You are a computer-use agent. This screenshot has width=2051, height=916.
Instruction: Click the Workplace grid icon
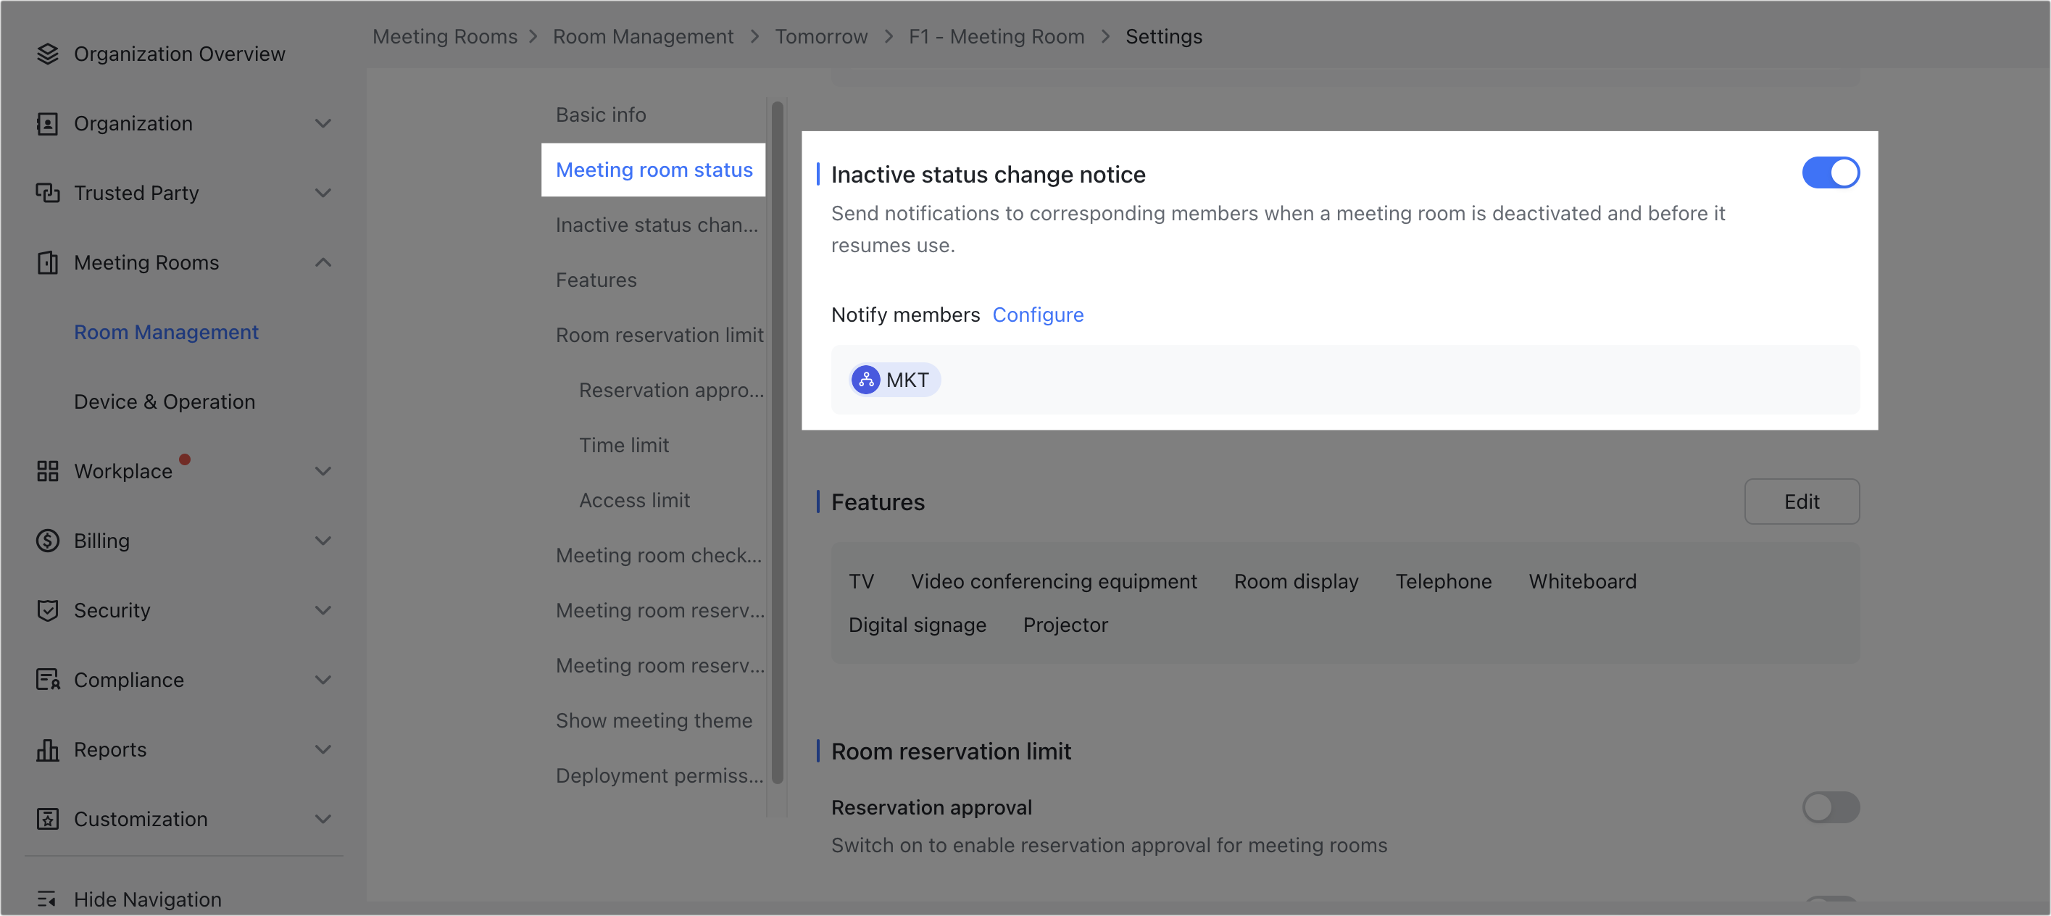(x=48, y=471)
